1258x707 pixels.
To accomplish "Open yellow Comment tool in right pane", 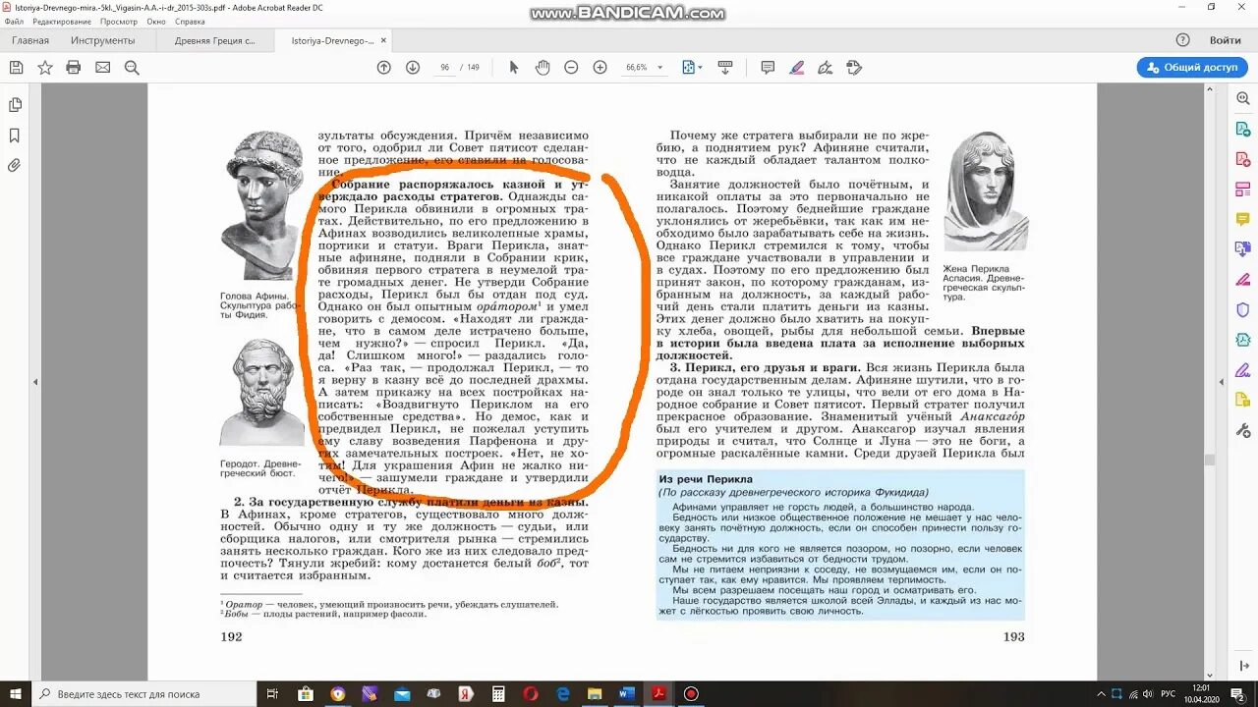I will click(1242, 220).
